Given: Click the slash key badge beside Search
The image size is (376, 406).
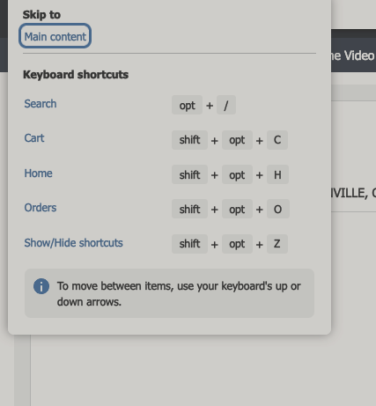Looking at the screenshot, I should [226, 105].
